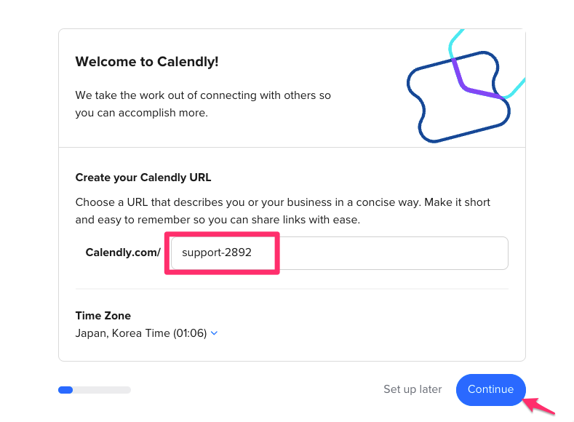Click the Create your Calendly URL heading
Screen dimensions: 574x422
tap(143, 178)
